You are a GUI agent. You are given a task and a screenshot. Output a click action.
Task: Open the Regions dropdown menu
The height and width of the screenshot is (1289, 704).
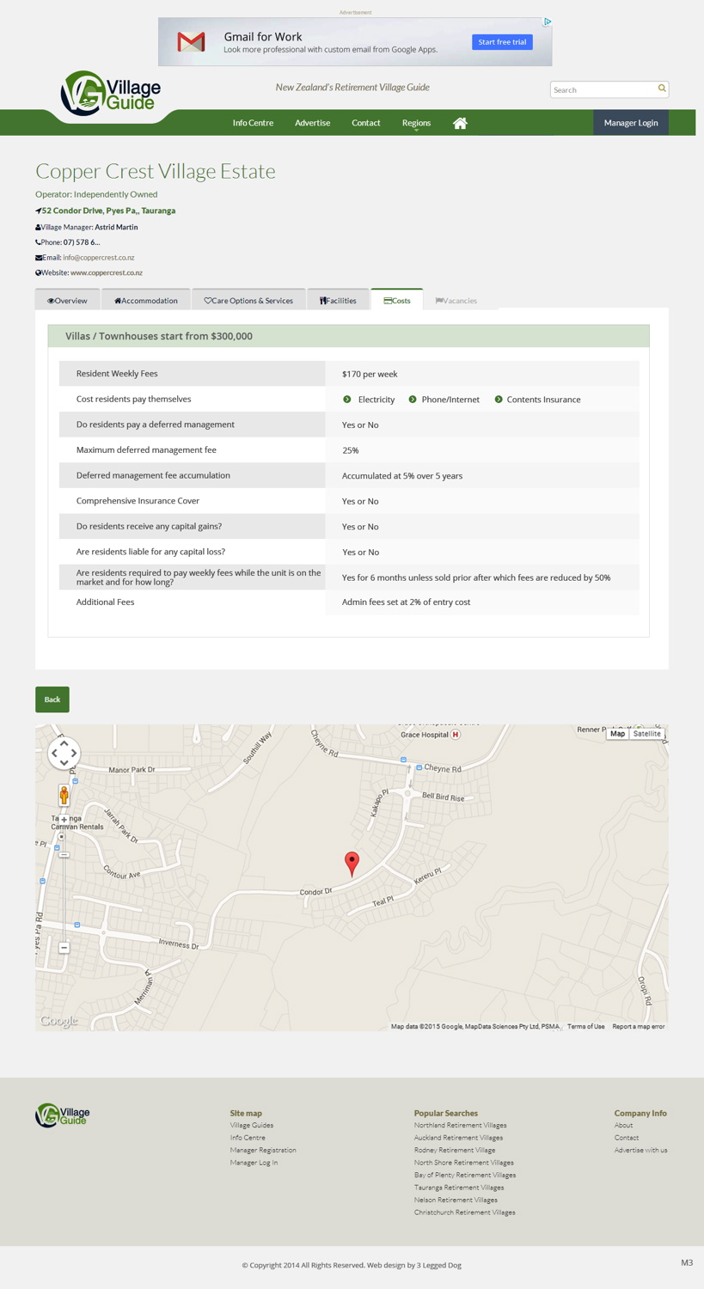click(x=416, y=122)
